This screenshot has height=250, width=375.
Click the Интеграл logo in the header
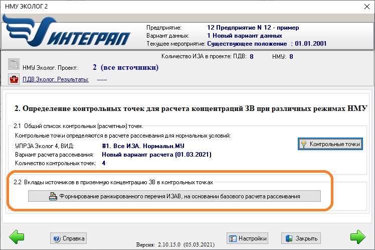point(68,32)
